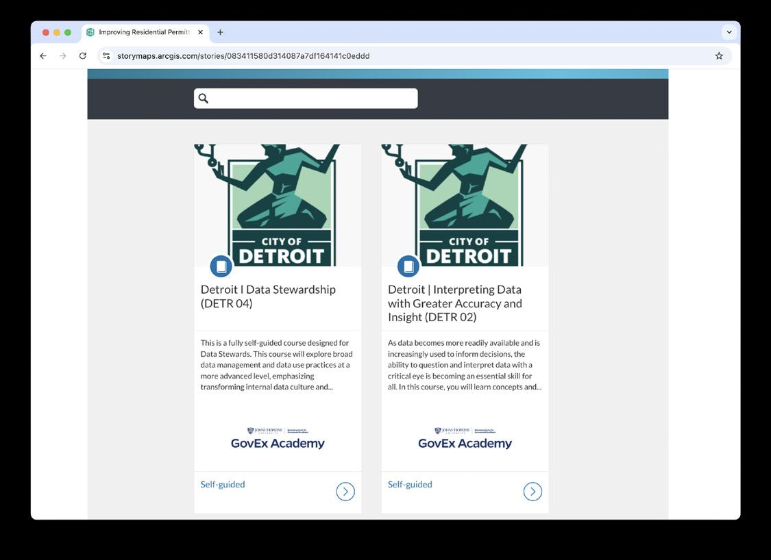Screen dimensions: 771x560
Task: Click the description starting 'This is a fully self-guided course'
Action: (x=276, y=365)
